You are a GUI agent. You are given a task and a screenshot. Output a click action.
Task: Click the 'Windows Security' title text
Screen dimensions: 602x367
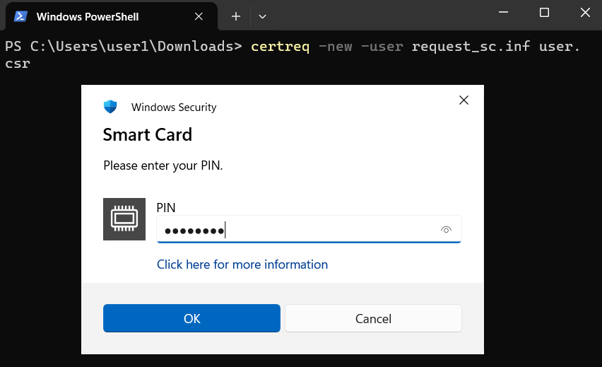[x=174, y=107]
